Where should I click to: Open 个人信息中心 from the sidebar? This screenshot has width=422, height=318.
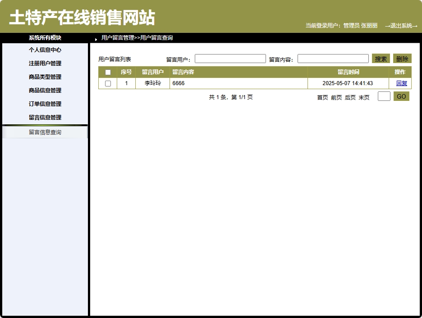pyautogui.click(x=45, y=50)
